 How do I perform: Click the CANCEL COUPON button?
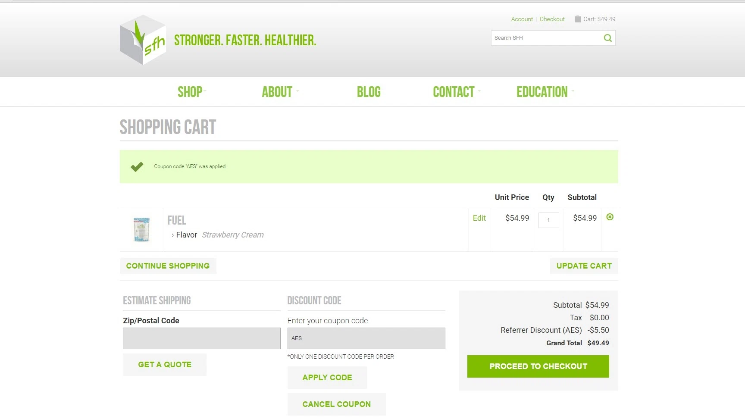point(337,404)
